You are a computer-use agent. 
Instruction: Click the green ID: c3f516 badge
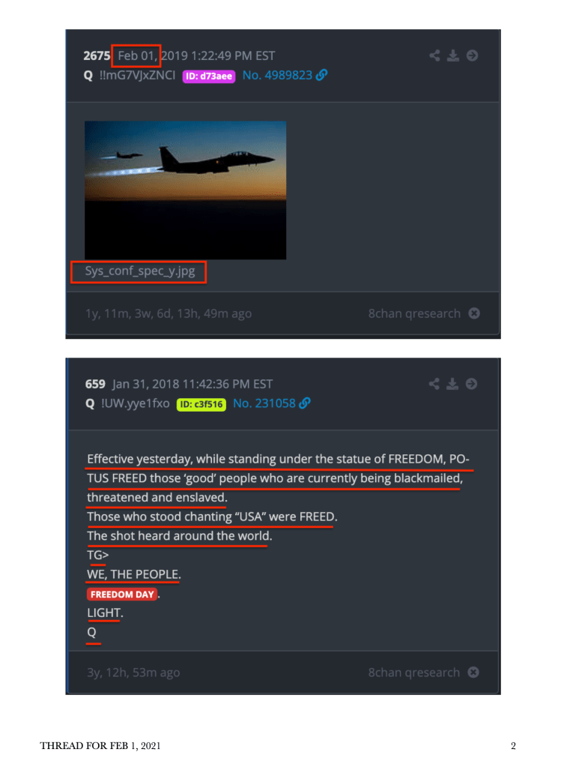(x=201, y=404)
